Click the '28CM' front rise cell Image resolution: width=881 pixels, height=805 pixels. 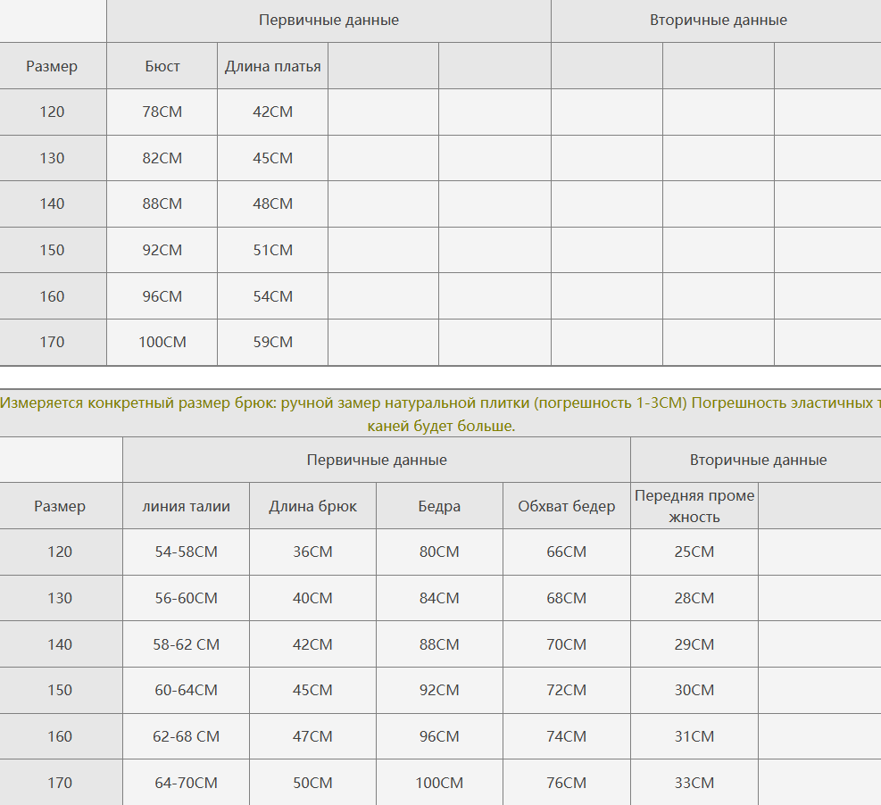tap(694, 598)
